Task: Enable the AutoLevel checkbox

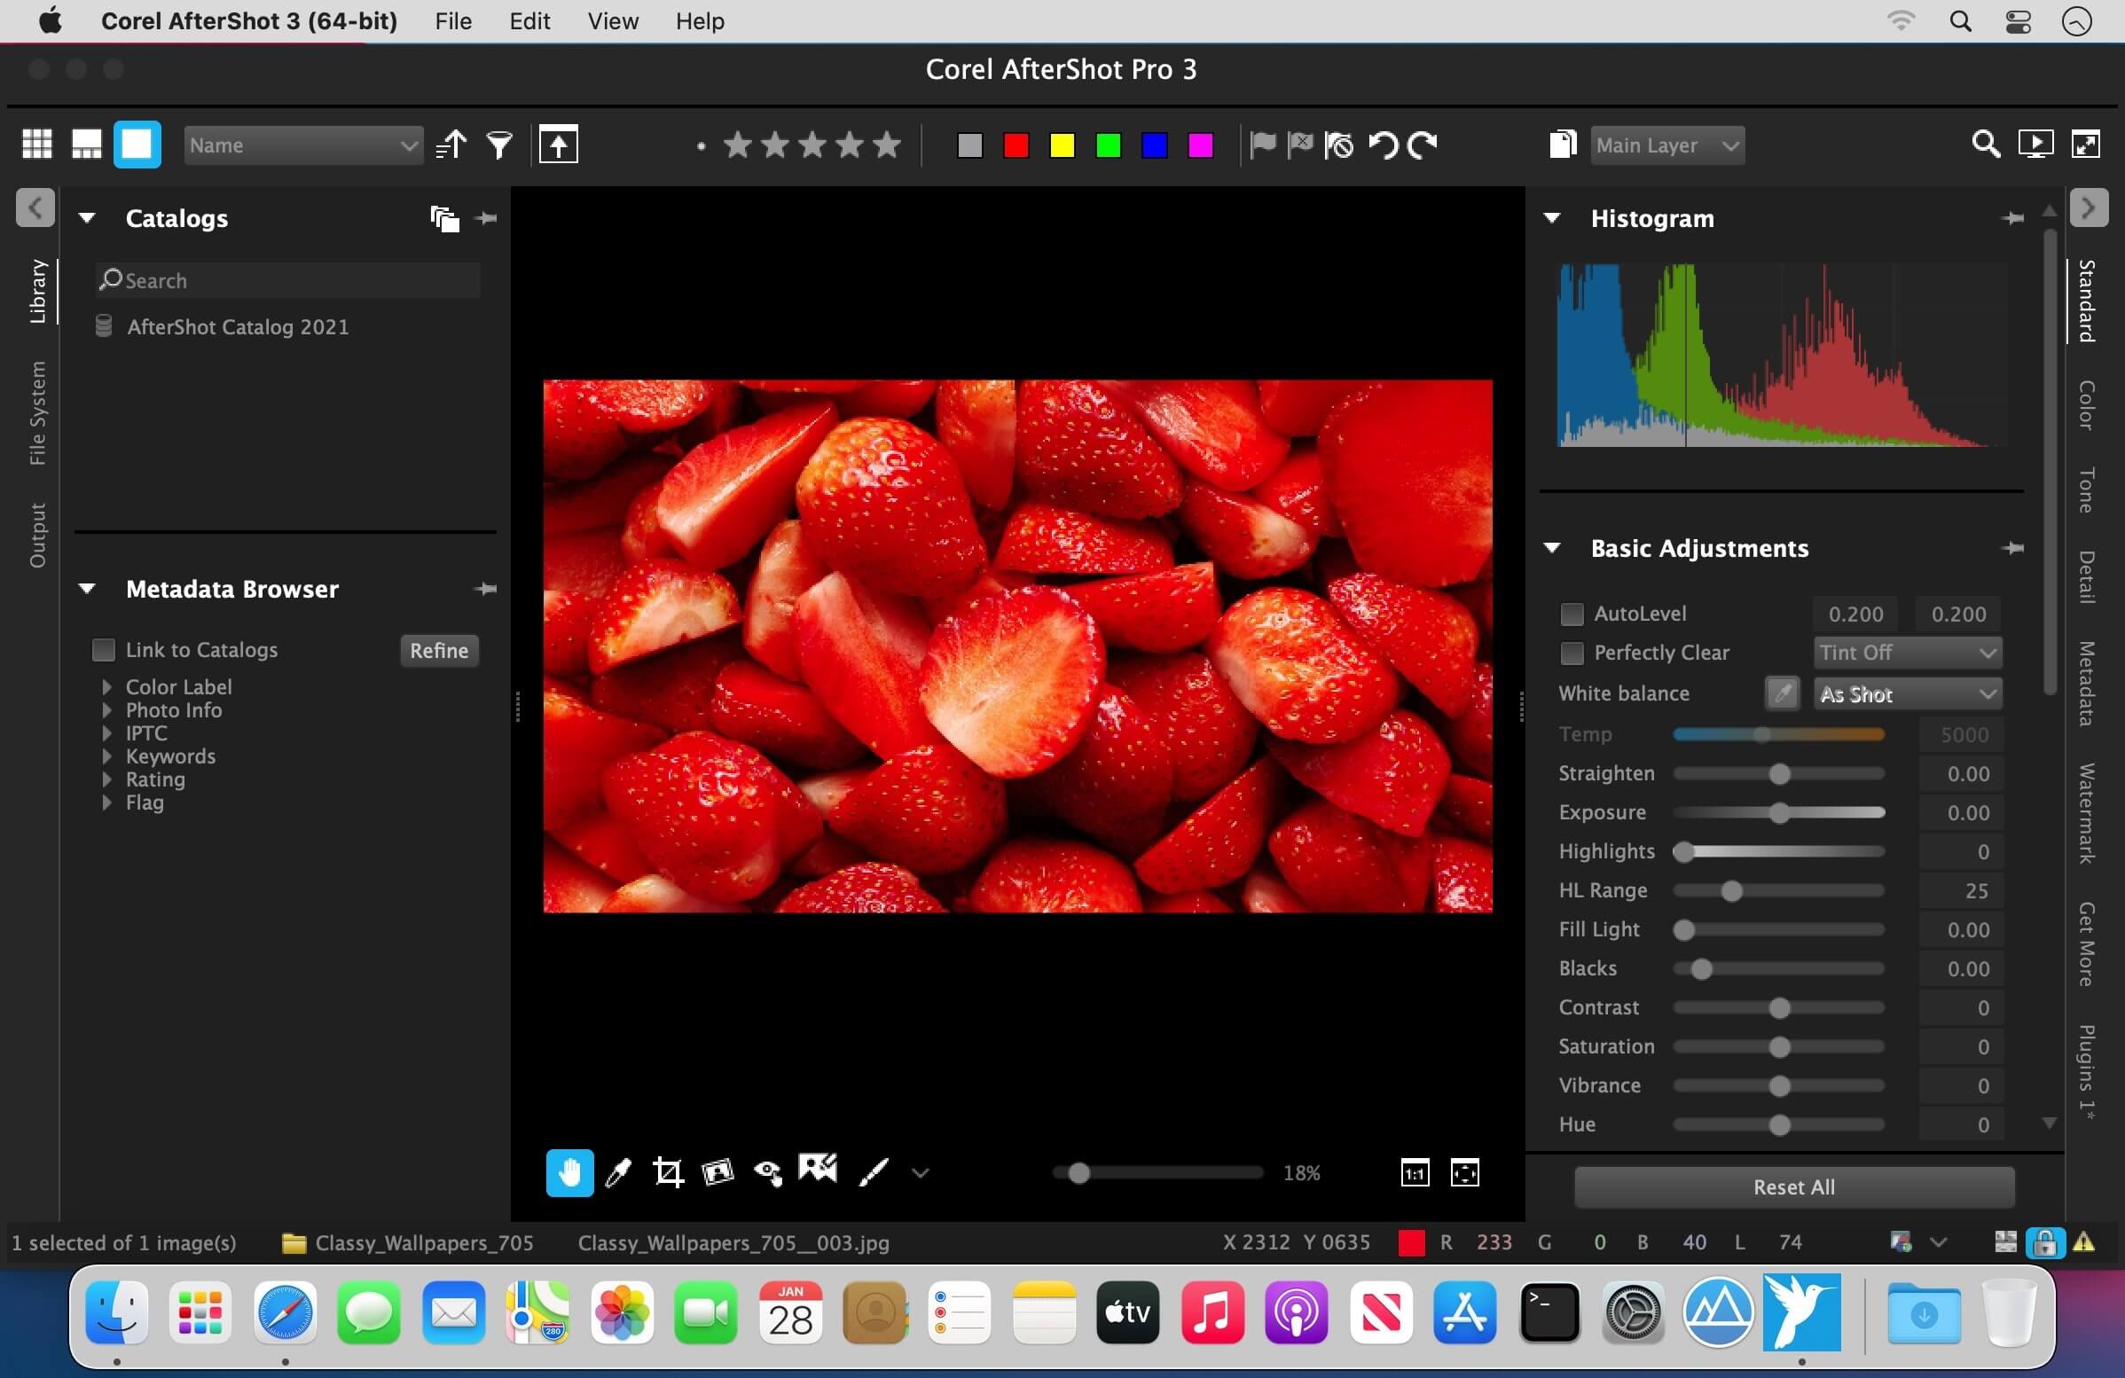Action: pos(1572,614)
